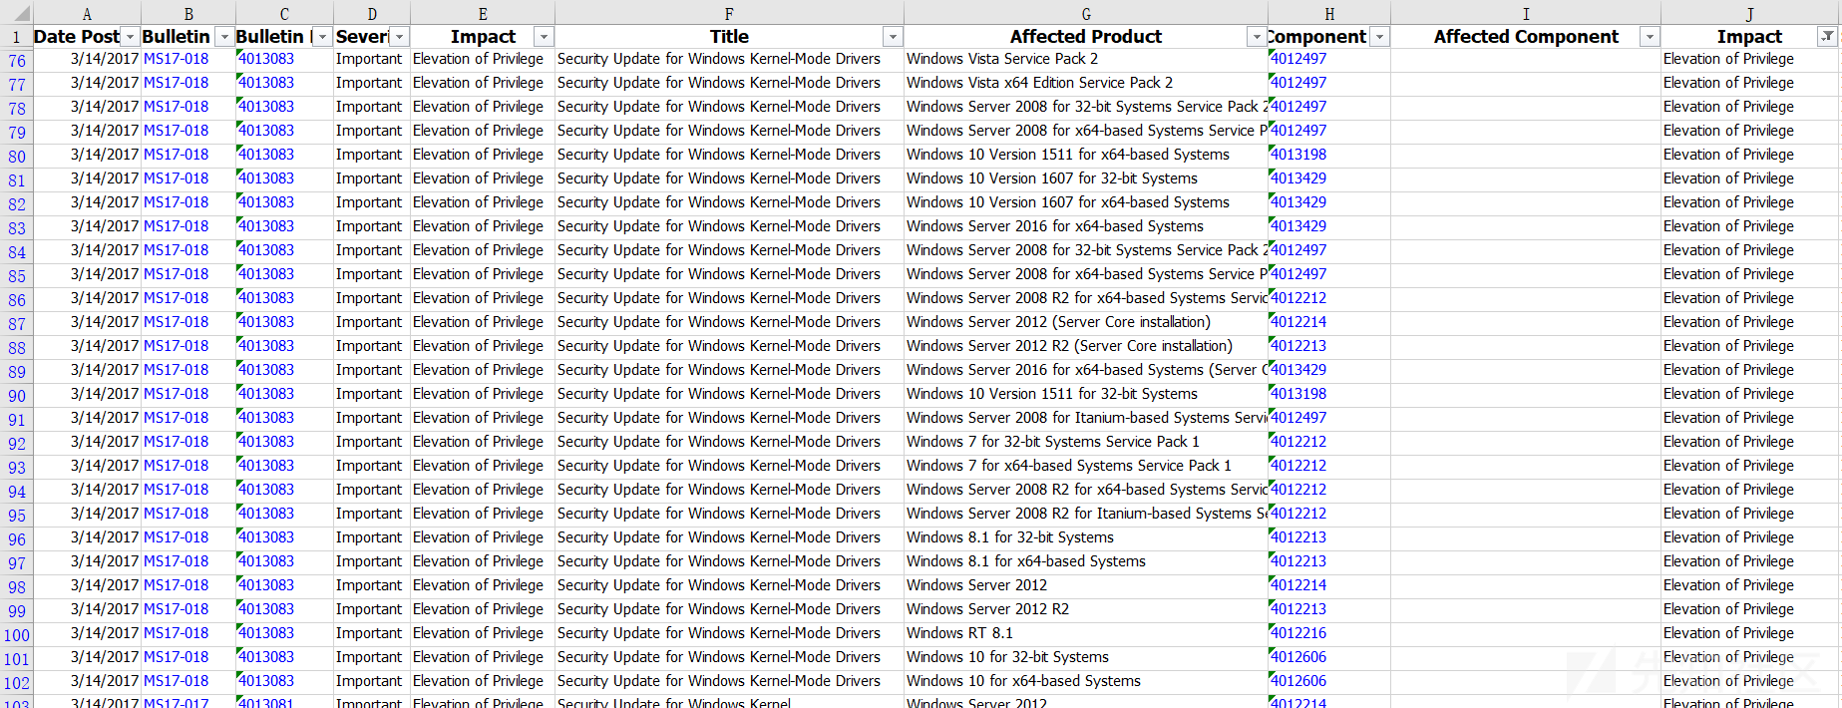Open the Bulletin Id filter dropdown in column B
Viewport: 1842px width, 708px height.
(x=224, y=37)
